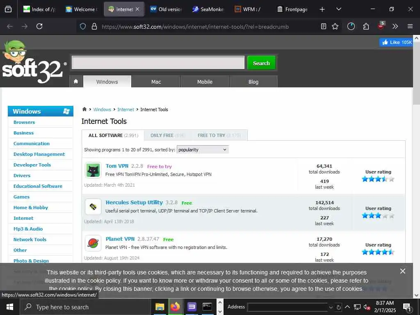Show the ONLY FREE software tab

pyautogui.click(x=167, y=135)
